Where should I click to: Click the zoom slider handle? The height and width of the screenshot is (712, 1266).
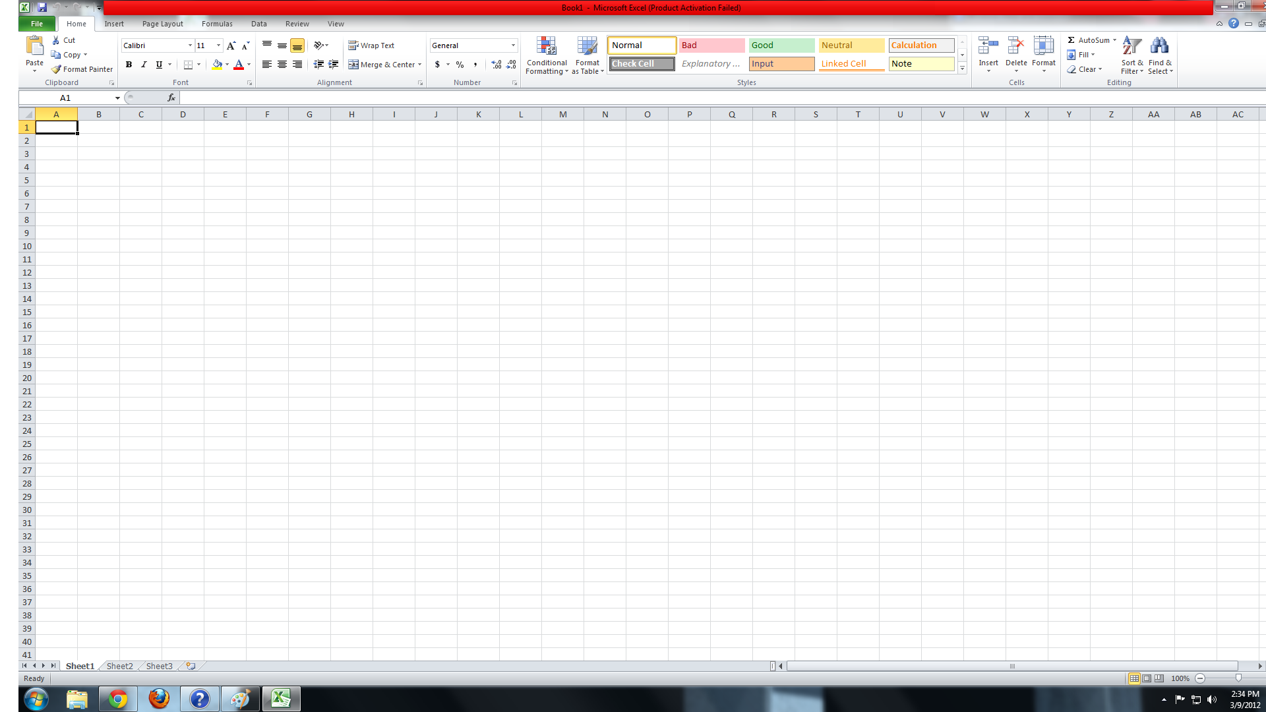tap(1238, 678)
